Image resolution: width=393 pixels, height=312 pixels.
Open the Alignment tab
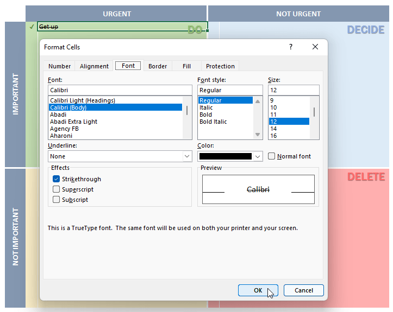(x=94, y=66)
